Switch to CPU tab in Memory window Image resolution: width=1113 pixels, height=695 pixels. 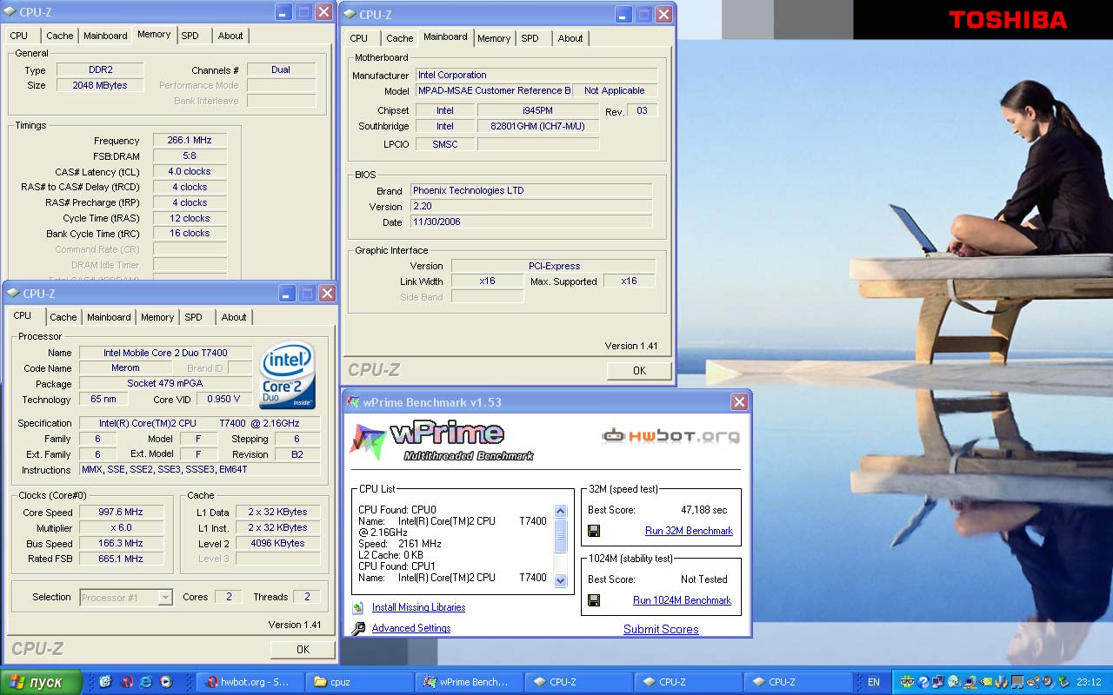click(18, 36)
